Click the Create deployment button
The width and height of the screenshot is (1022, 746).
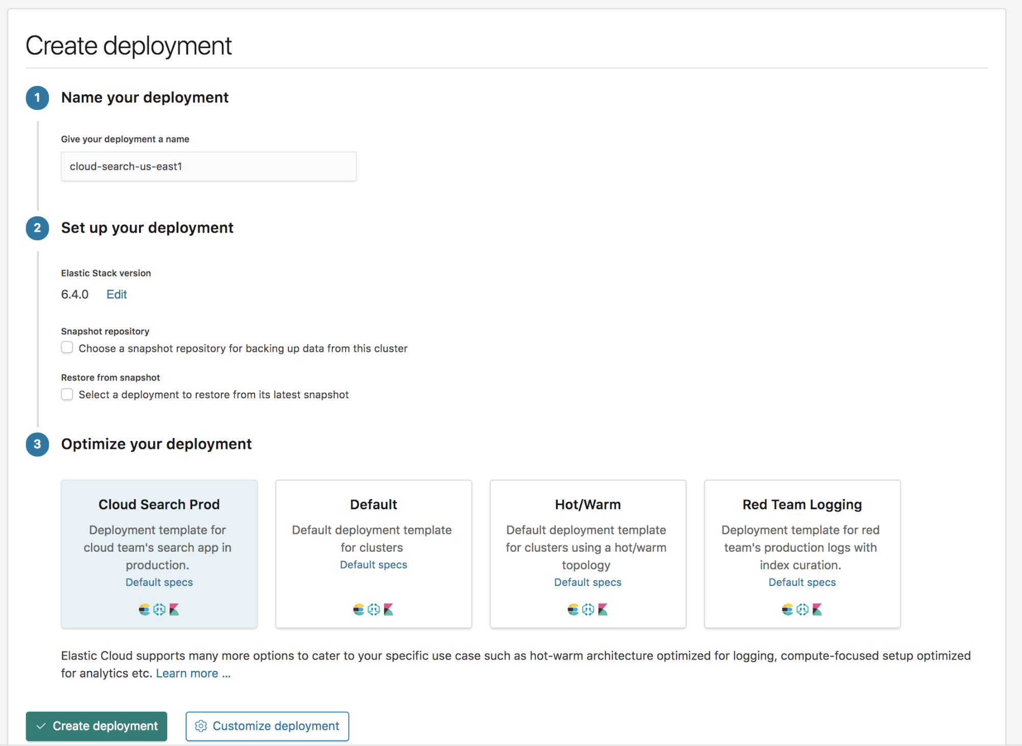tap(97, 726)
